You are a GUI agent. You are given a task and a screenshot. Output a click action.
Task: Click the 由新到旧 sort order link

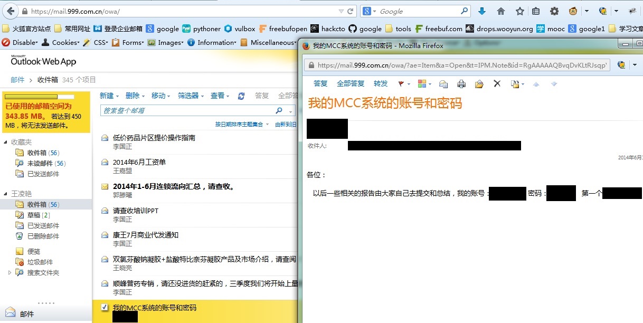(286, 125)
